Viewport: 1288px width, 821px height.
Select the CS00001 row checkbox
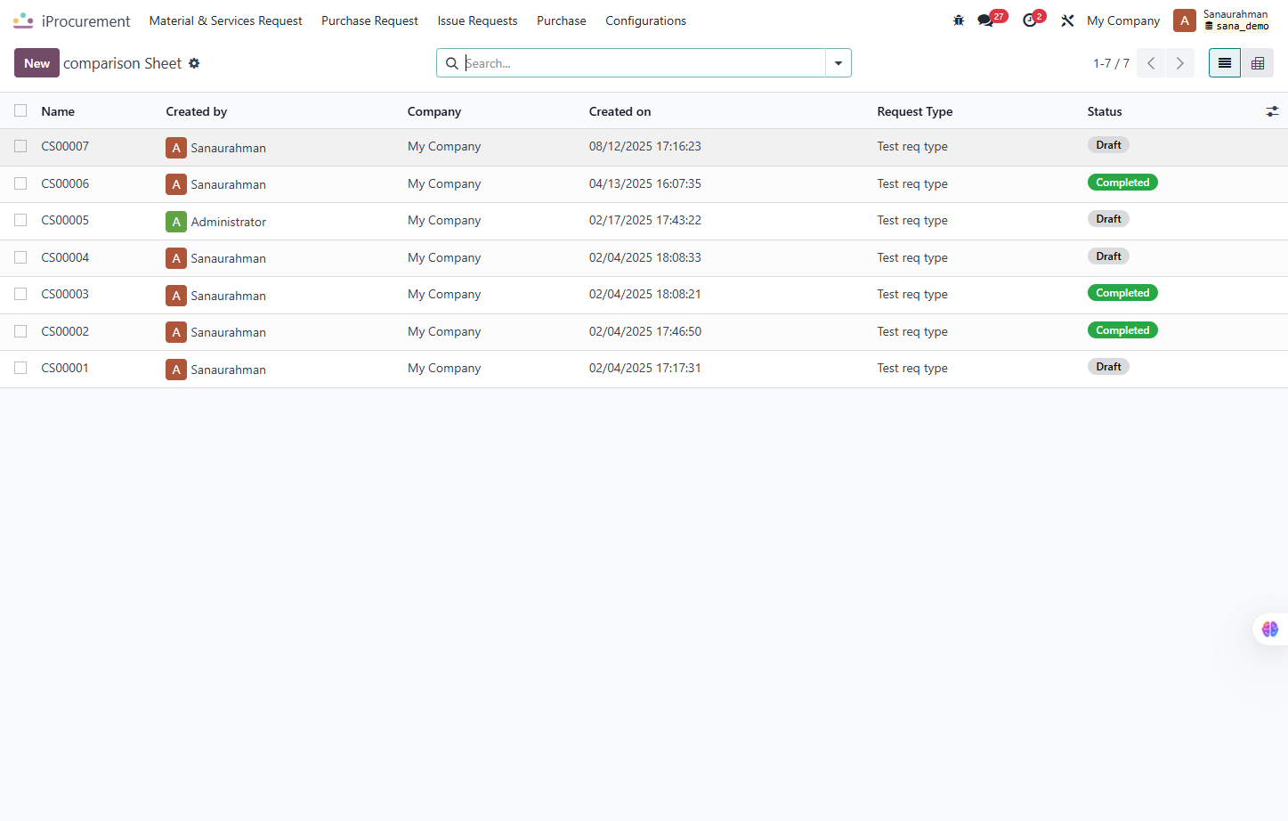20,368
